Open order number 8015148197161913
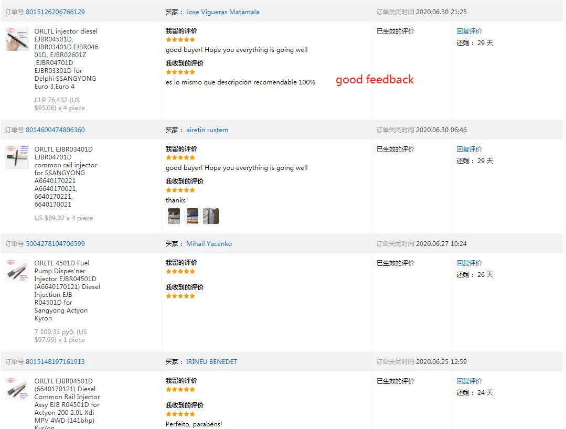 coord(55,362)
